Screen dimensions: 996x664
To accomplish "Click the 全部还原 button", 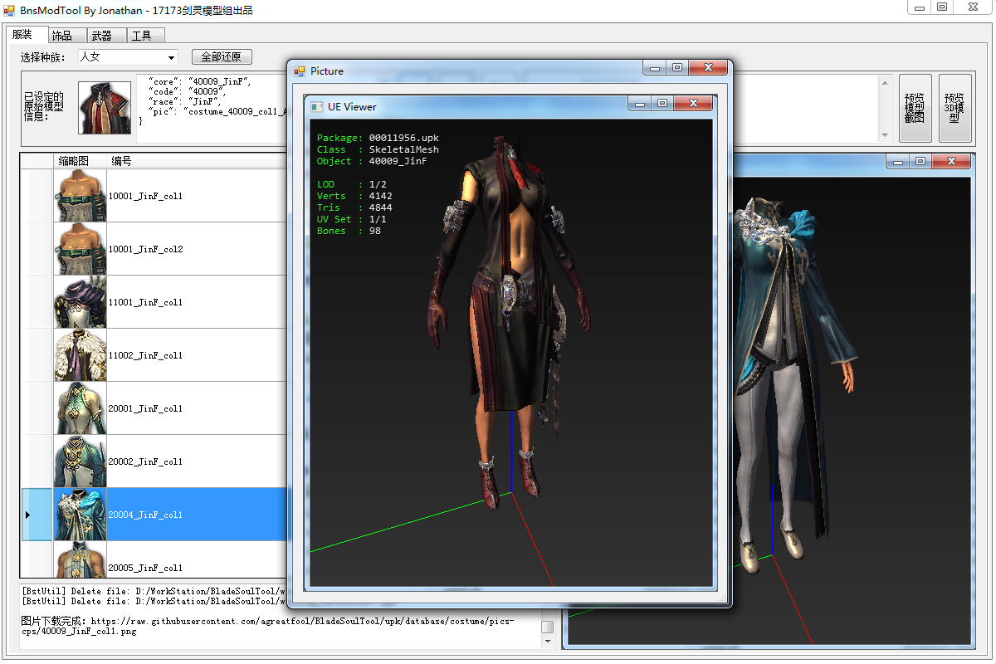I will click(222, 57).
